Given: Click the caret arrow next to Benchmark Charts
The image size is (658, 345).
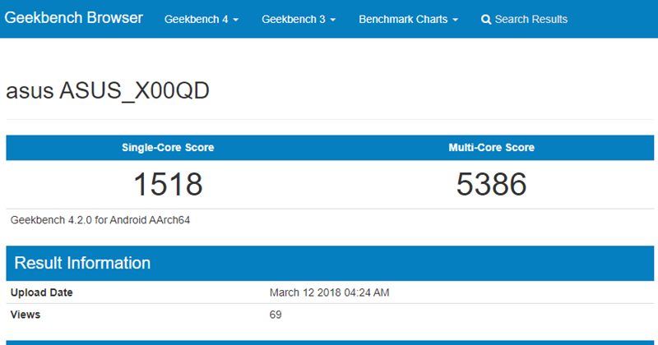Looking at the screenshot, I should (456, 20).
